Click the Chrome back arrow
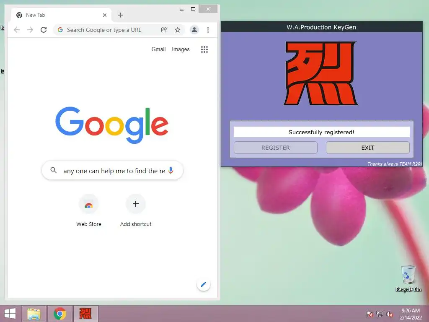Viewport: 429px width, 322px height. (17, 30)
